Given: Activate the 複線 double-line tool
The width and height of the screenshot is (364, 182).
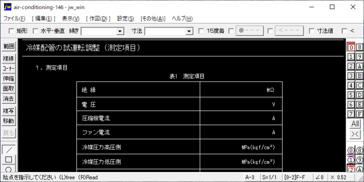Looking at the screenshot, I should point(9,58).
